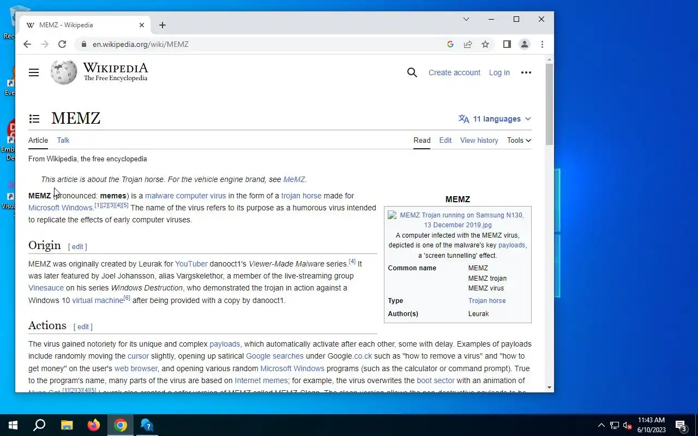Viewport: 698px width, 436px height.
Task: Open the YouTuber link
Action: (191, 264)
